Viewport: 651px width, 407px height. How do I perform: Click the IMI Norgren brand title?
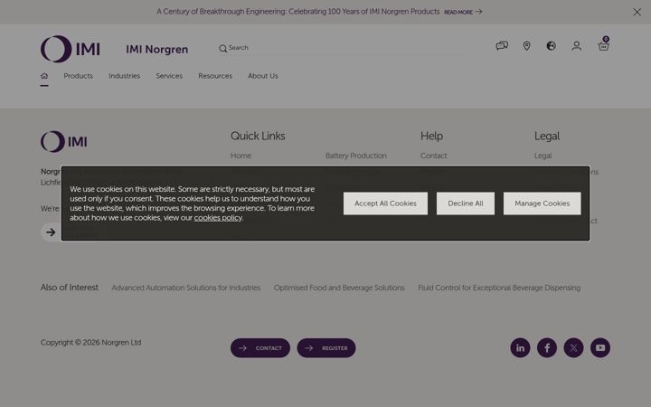157,49
